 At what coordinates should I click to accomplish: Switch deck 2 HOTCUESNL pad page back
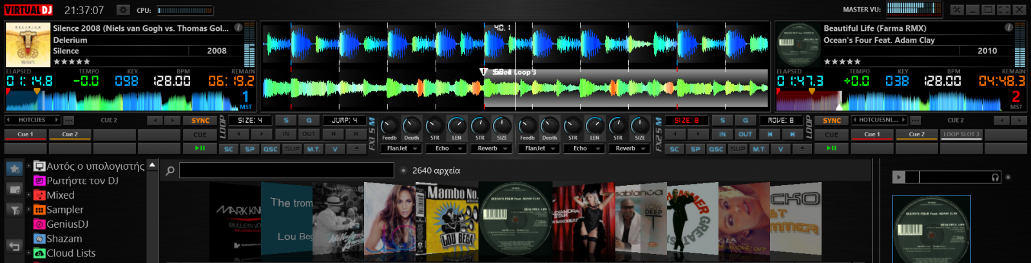855,120
